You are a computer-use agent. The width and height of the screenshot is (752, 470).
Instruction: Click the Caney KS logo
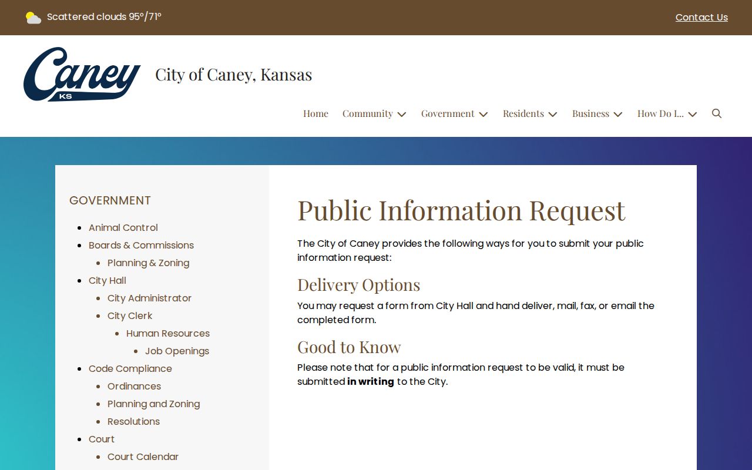click(x=82, y=75)
